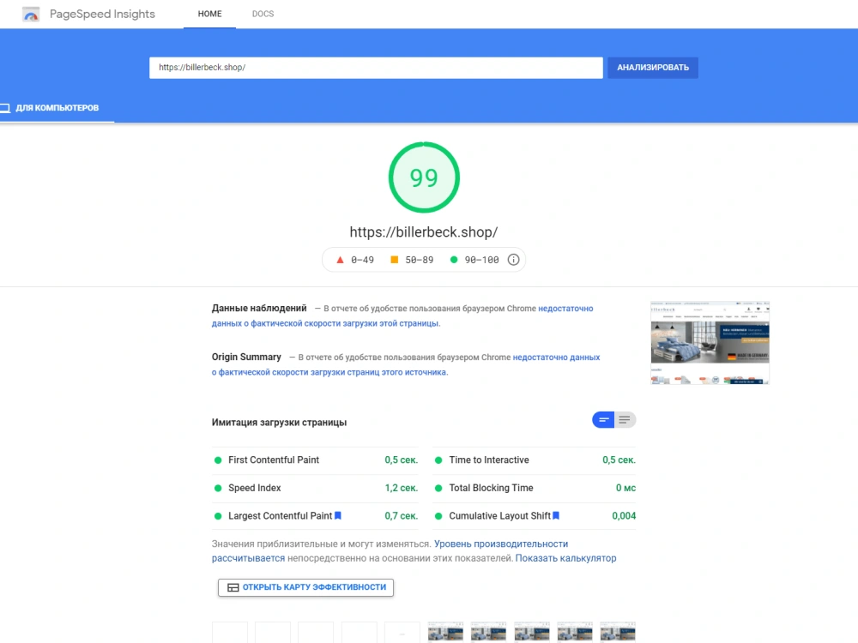The height and width of the screenshot is (643, 858).
Task: Click the First Contentful Paint metric label
Action: (274, 460)
